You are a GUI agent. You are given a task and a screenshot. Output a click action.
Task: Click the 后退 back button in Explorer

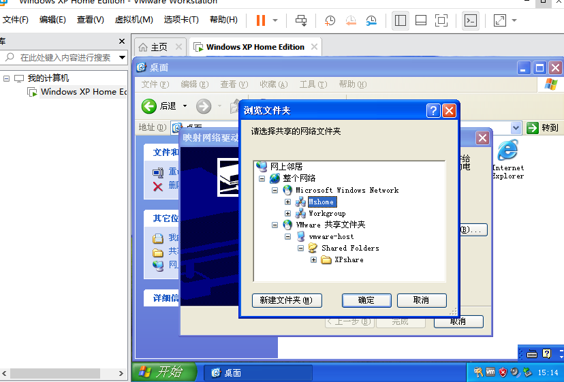[x=159, y=106]
